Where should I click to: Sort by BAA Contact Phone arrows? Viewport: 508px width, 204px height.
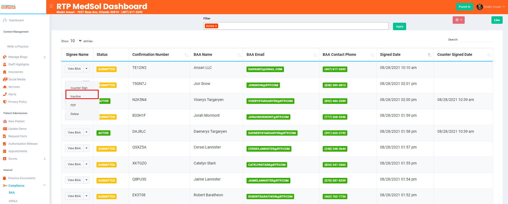372,55
